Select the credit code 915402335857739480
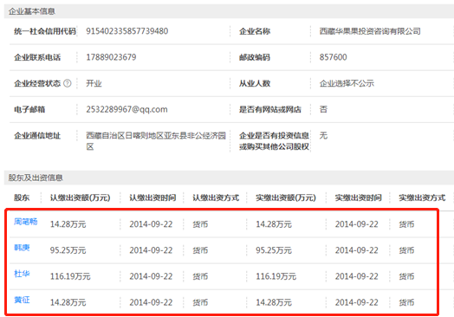 tap(127, 31)
